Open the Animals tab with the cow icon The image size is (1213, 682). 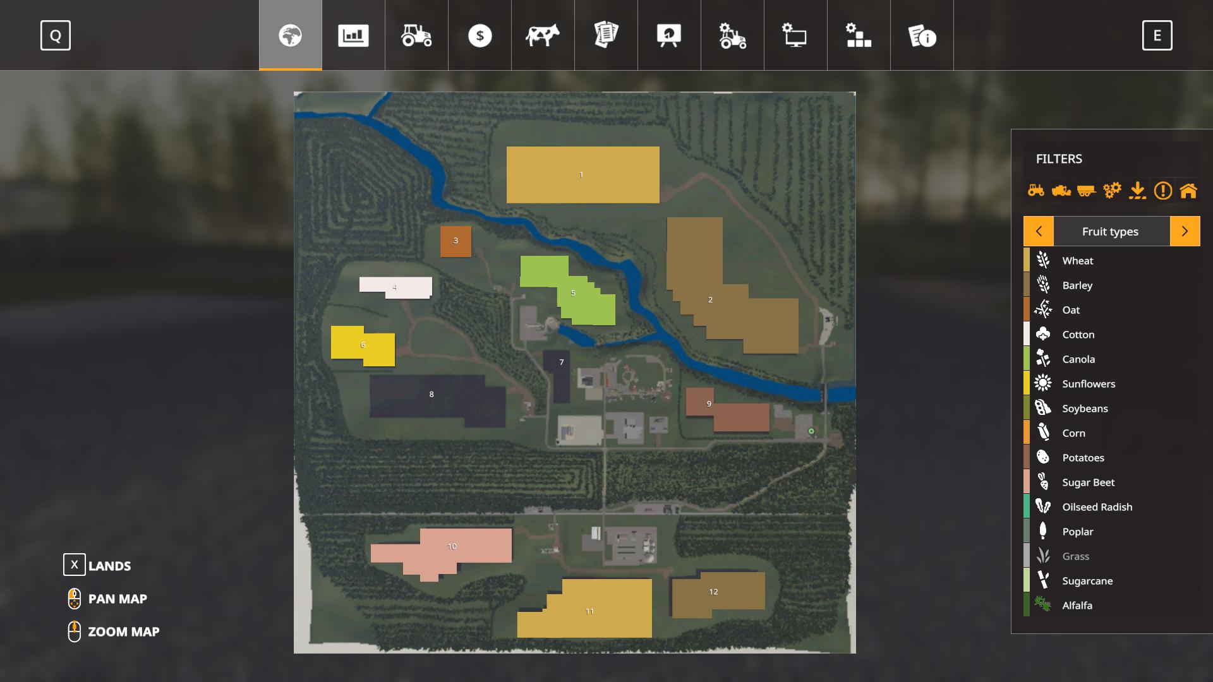click(543, 35)
